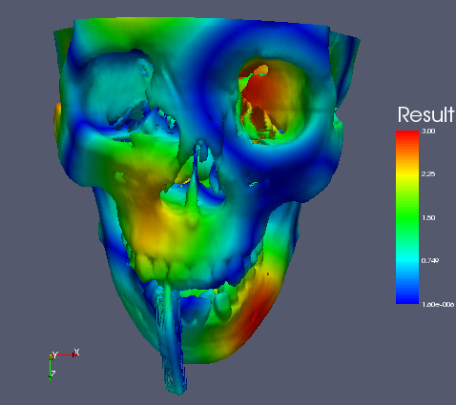Click the Y axis label on orientation widget
Image resolution: width=456 pixels, height=405 pixels.
coord(55,354)
